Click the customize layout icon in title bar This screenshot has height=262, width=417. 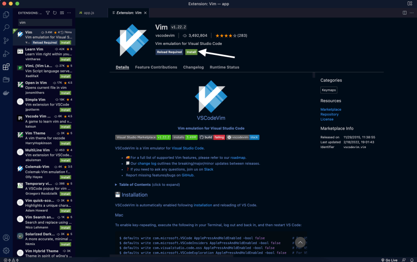pyautogui.click(x=410, y=3)
